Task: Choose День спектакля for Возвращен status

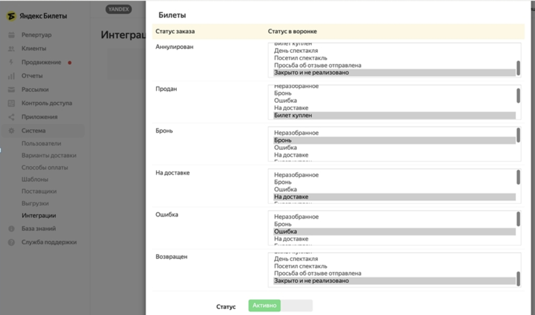Action: (x=296, y=259)
